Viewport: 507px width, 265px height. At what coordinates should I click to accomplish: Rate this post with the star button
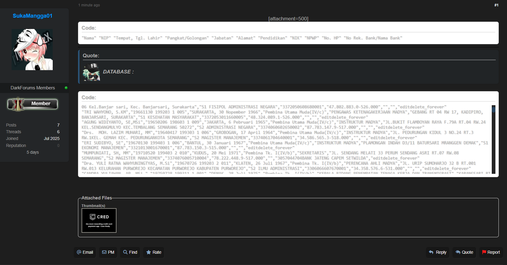(x=154, y=252)
